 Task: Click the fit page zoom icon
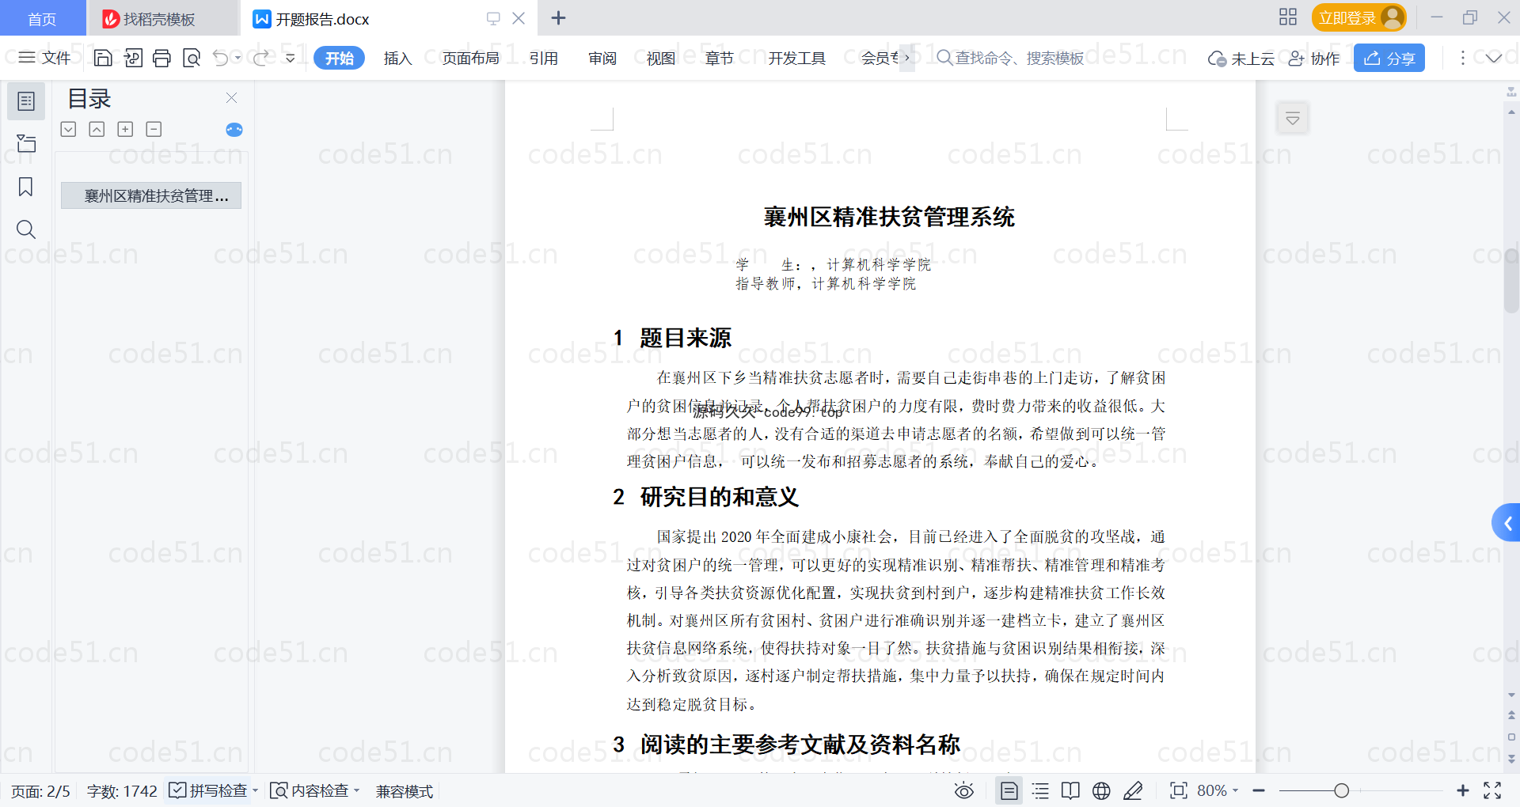[1179, 790]
